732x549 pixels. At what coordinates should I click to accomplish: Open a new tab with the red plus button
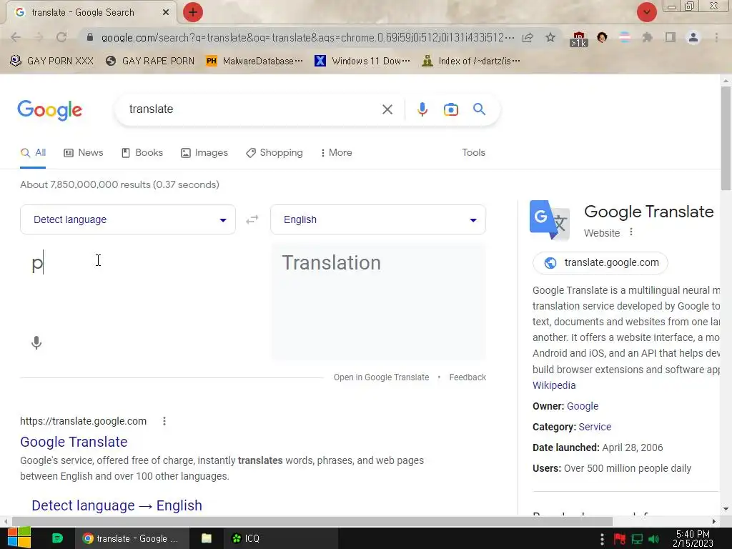pyautogui.click(x=193, y=12)
